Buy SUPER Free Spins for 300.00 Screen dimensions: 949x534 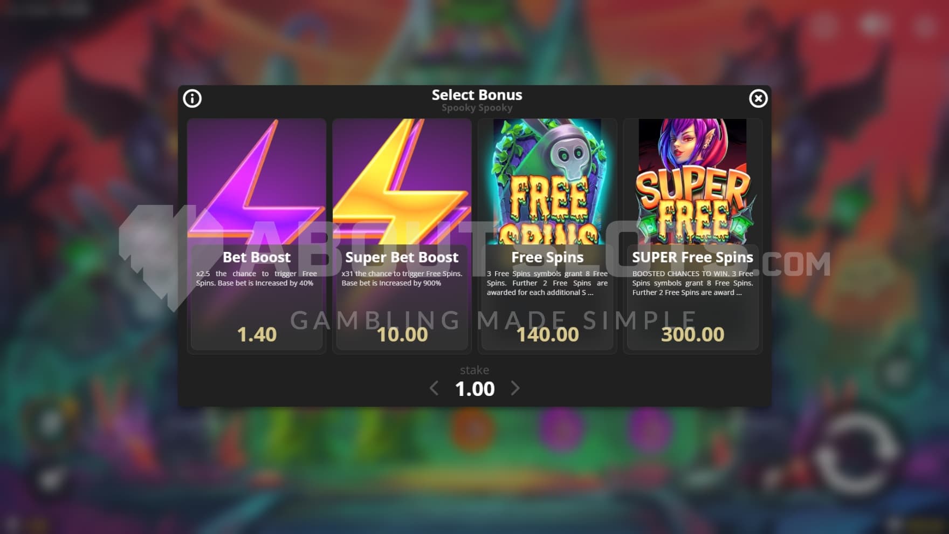pyautogui.click(x=693, y=334)
